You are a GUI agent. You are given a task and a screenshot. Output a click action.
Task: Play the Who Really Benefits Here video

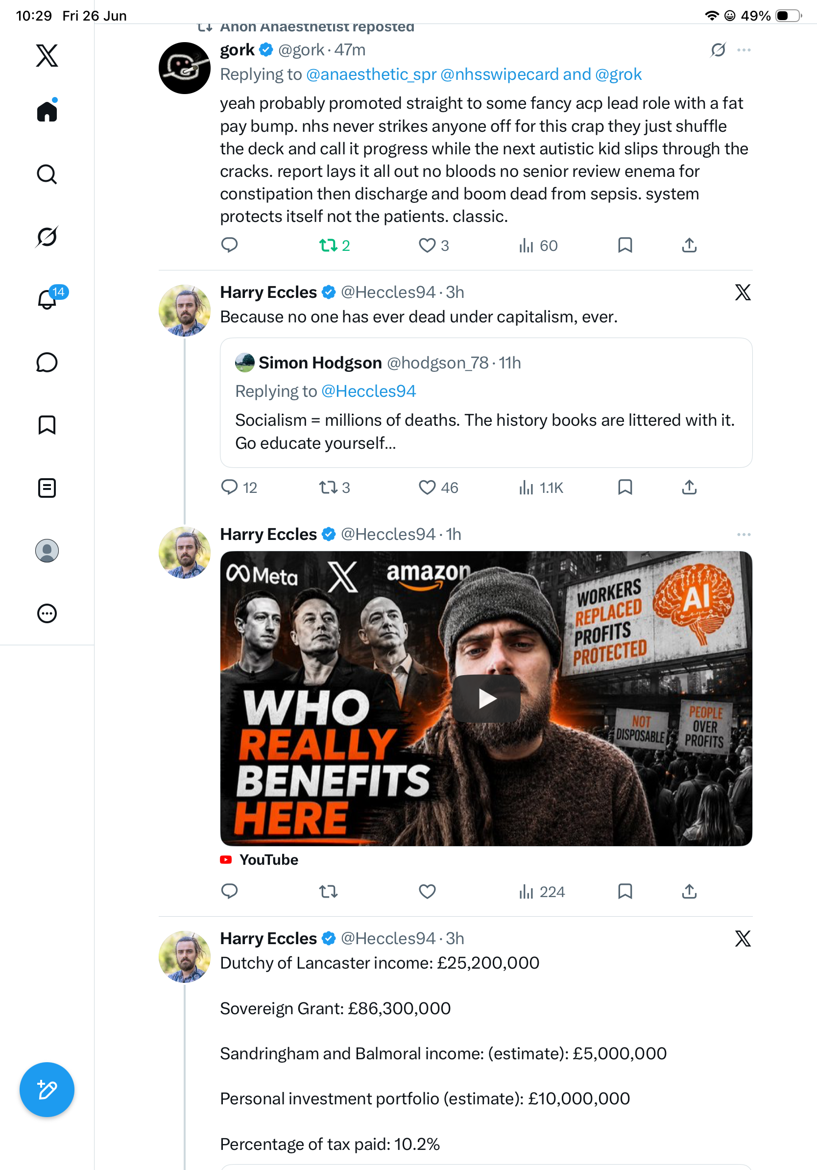[486, 699]
